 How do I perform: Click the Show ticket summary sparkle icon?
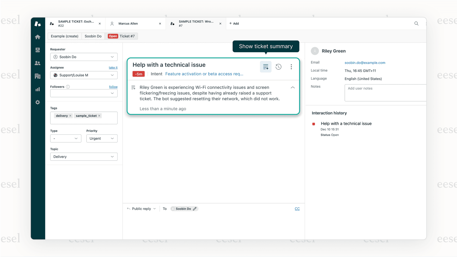pyautogui.click(x=265, y=67)
